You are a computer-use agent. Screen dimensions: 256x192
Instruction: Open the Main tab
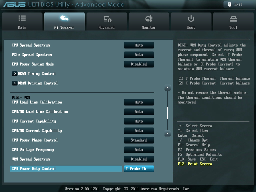tap(22, 21)
